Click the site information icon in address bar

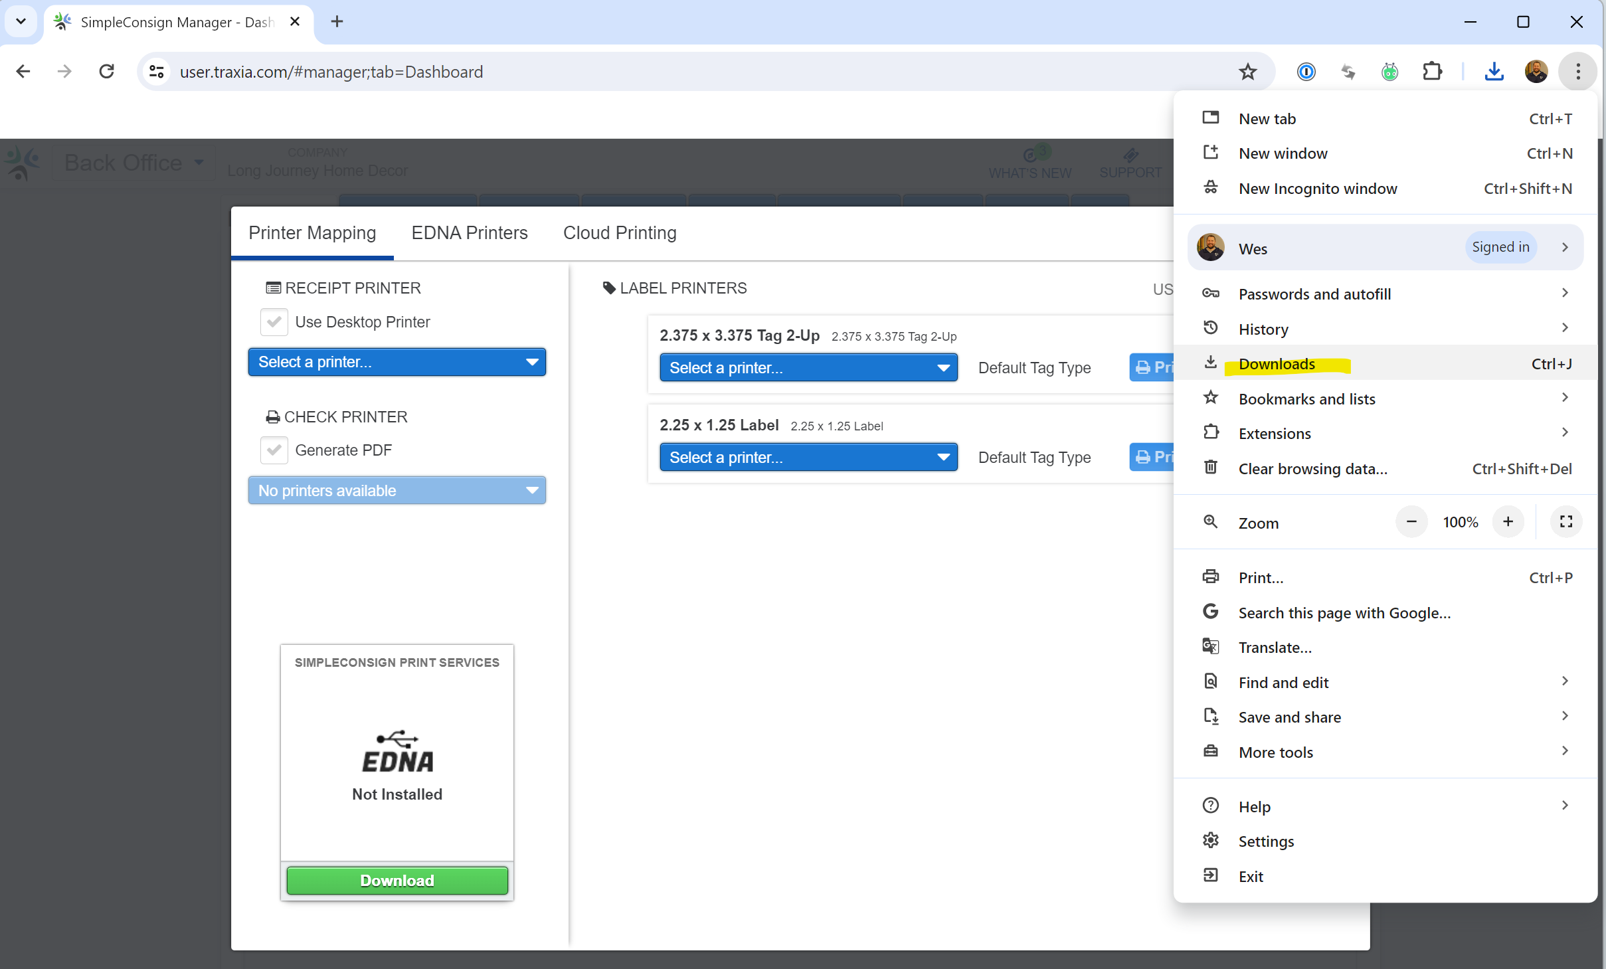(x=157, y=72)
